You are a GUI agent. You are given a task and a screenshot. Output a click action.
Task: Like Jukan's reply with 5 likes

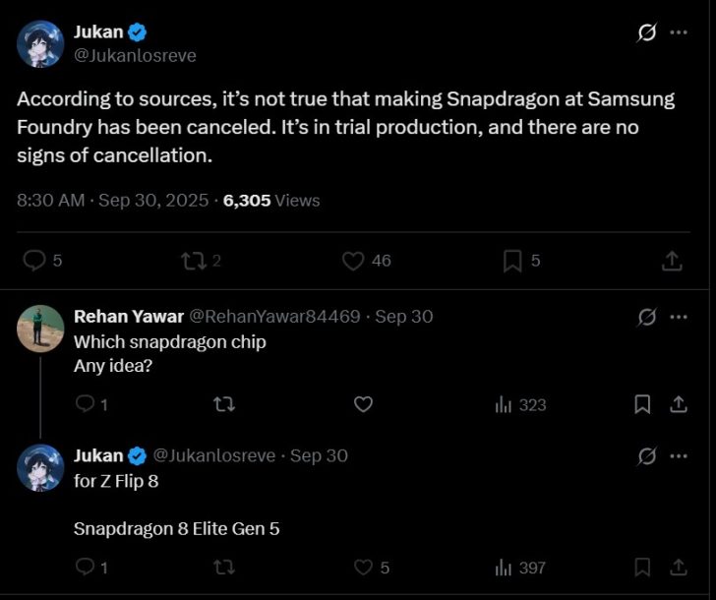click(364, 567)
